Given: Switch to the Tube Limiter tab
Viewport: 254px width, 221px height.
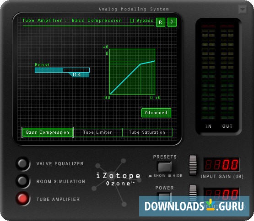Looking at the screenshot, I should pos(97,132).
